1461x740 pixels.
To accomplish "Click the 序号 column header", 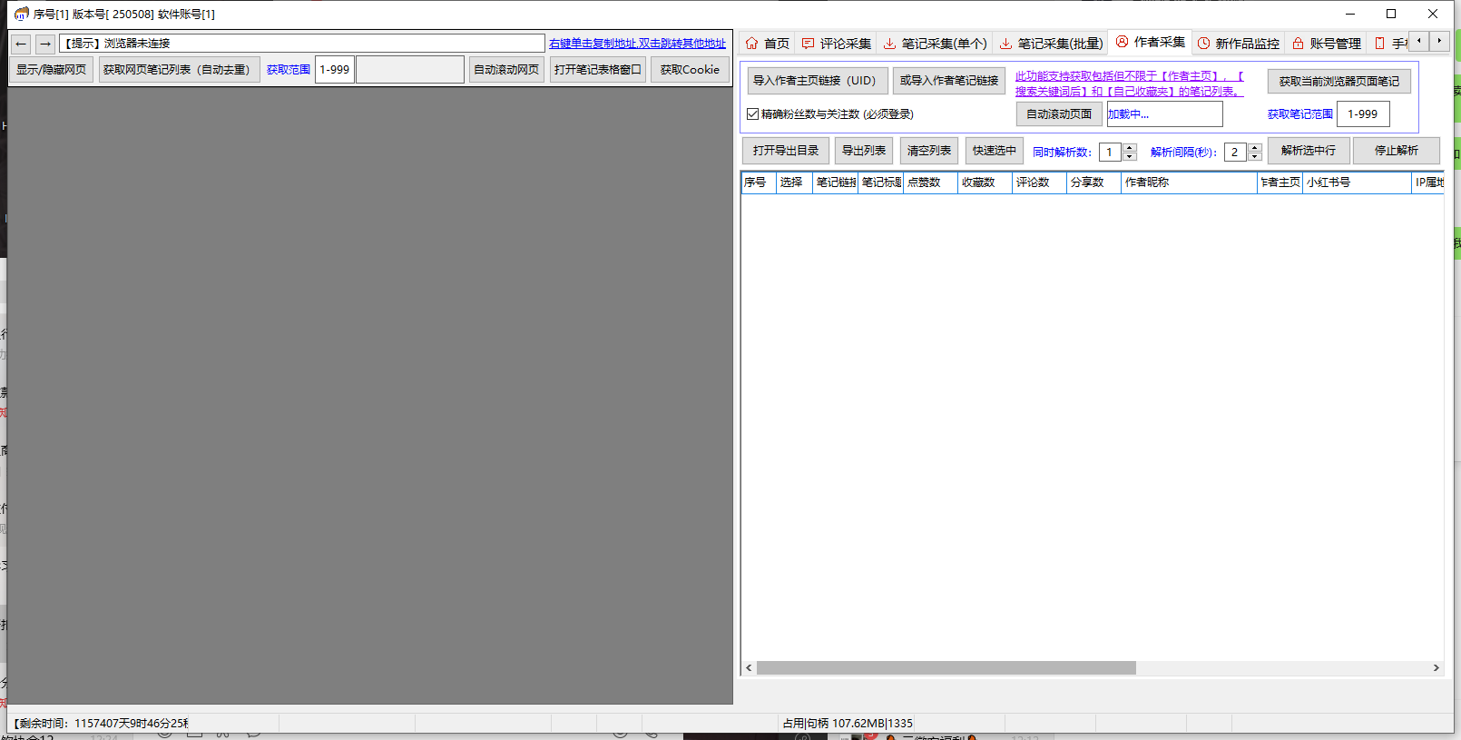I will click(x=759, y=183).
